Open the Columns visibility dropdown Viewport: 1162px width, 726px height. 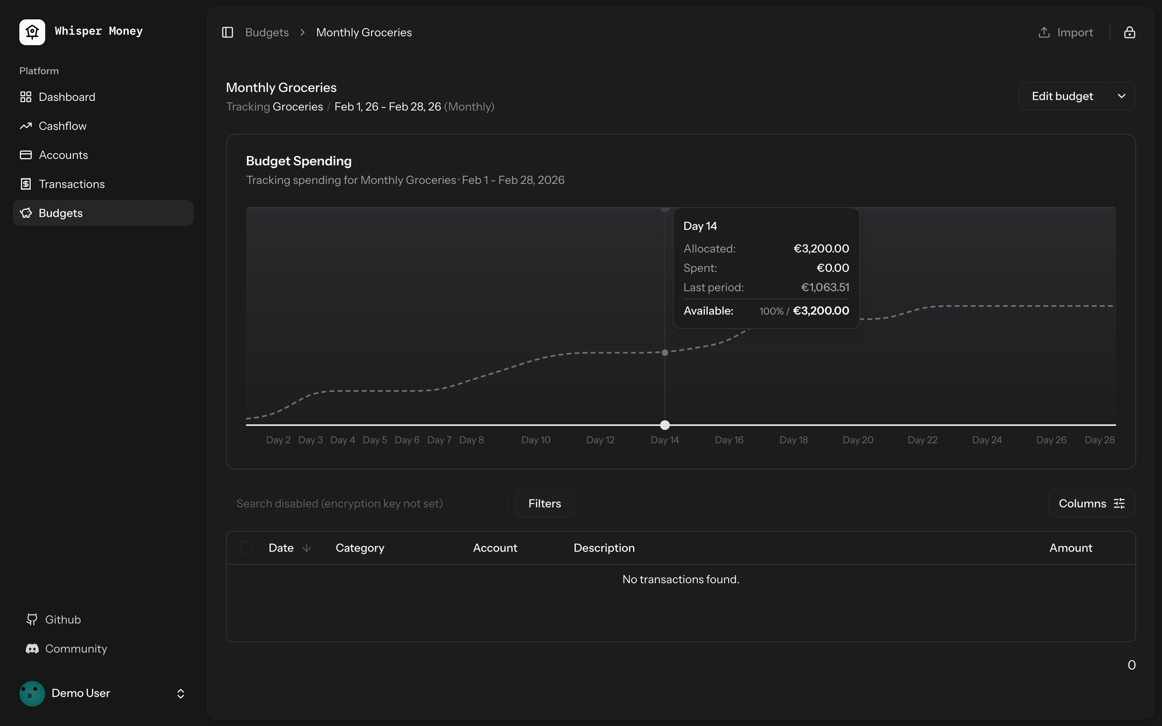tap(1092, 503)
